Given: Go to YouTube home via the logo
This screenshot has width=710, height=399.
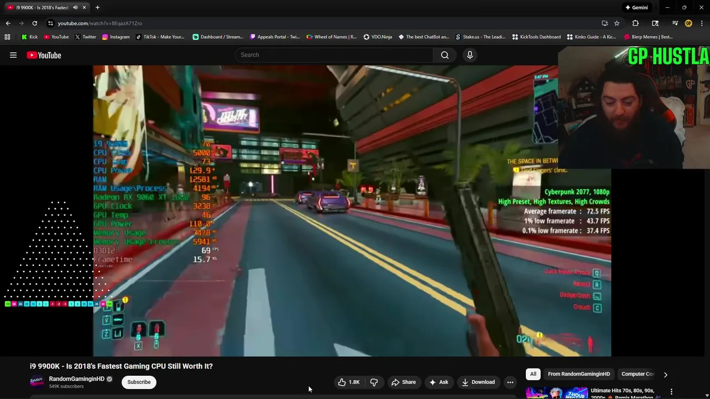Looking at the screenshot, I should (44, 55).
